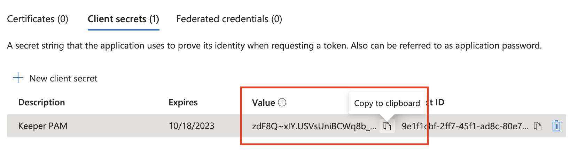Click the secret value text starting zdF8Q
Screen dimensions: 570x156
(313, 126)
